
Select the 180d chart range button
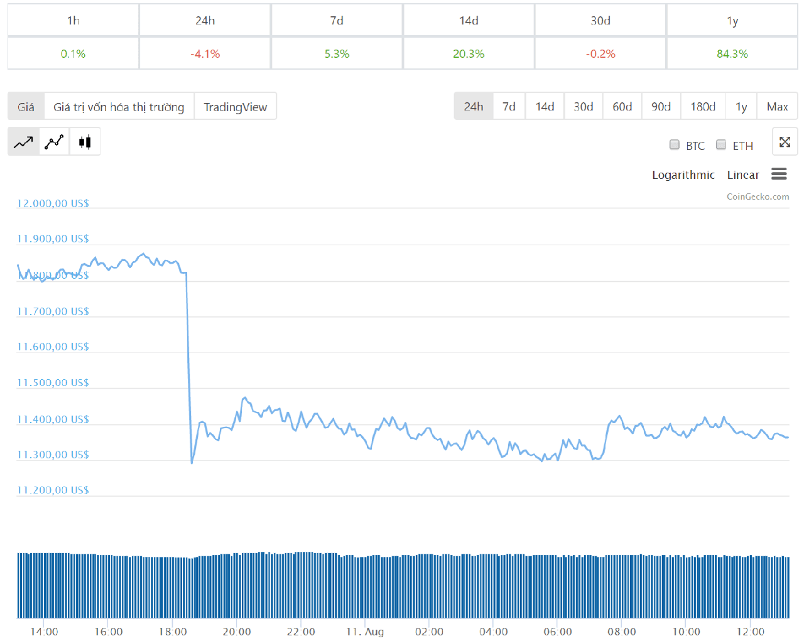pos(703,106)
